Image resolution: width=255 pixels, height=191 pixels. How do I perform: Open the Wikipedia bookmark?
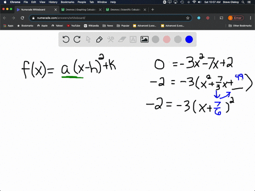click(91, 25)
